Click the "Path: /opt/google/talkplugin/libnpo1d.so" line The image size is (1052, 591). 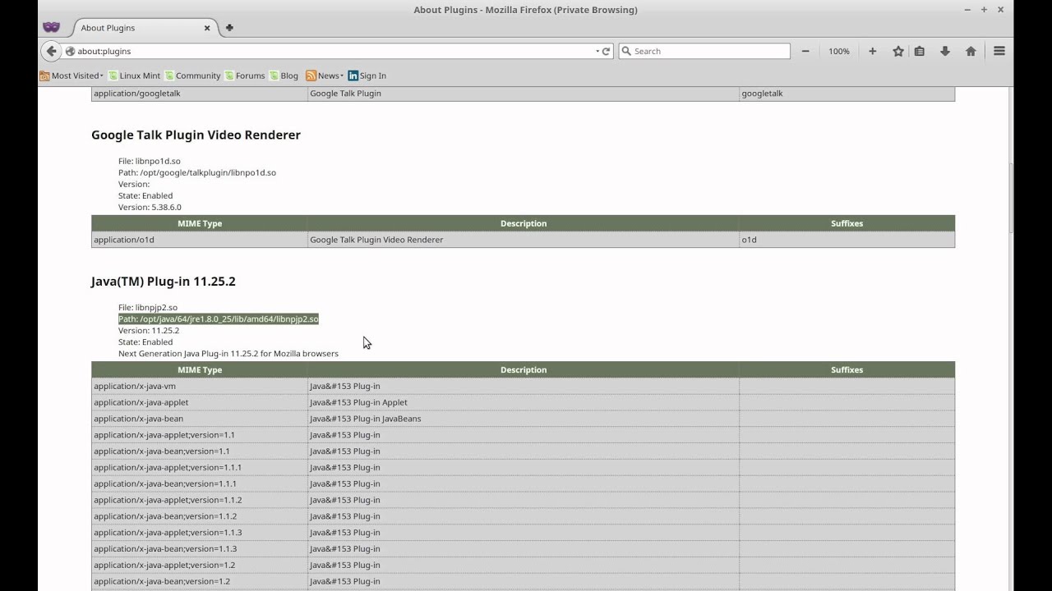click(197, 172)
